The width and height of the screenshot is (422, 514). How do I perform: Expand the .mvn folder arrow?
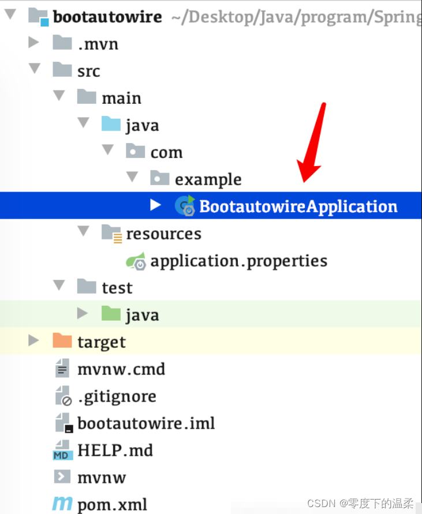pos(34,42)
